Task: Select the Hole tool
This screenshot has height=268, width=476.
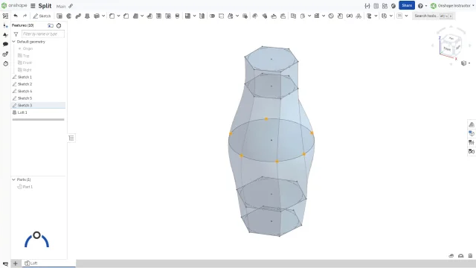Action: pos(168,16)
